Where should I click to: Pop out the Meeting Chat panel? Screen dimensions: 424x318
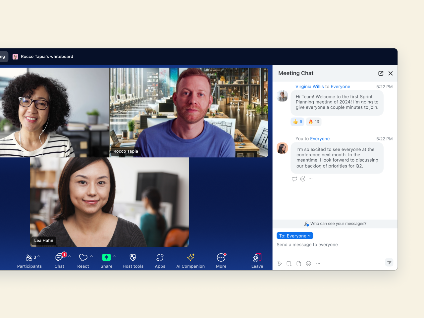point(381,73)
